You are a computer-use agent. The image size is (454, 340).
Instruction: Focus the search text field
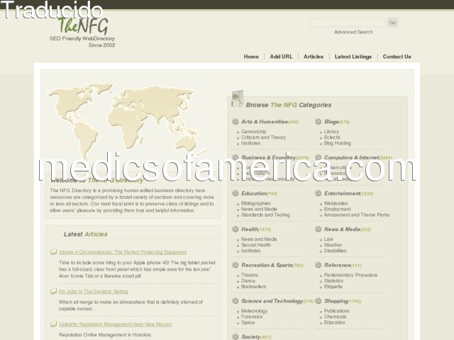coord(346,23)
